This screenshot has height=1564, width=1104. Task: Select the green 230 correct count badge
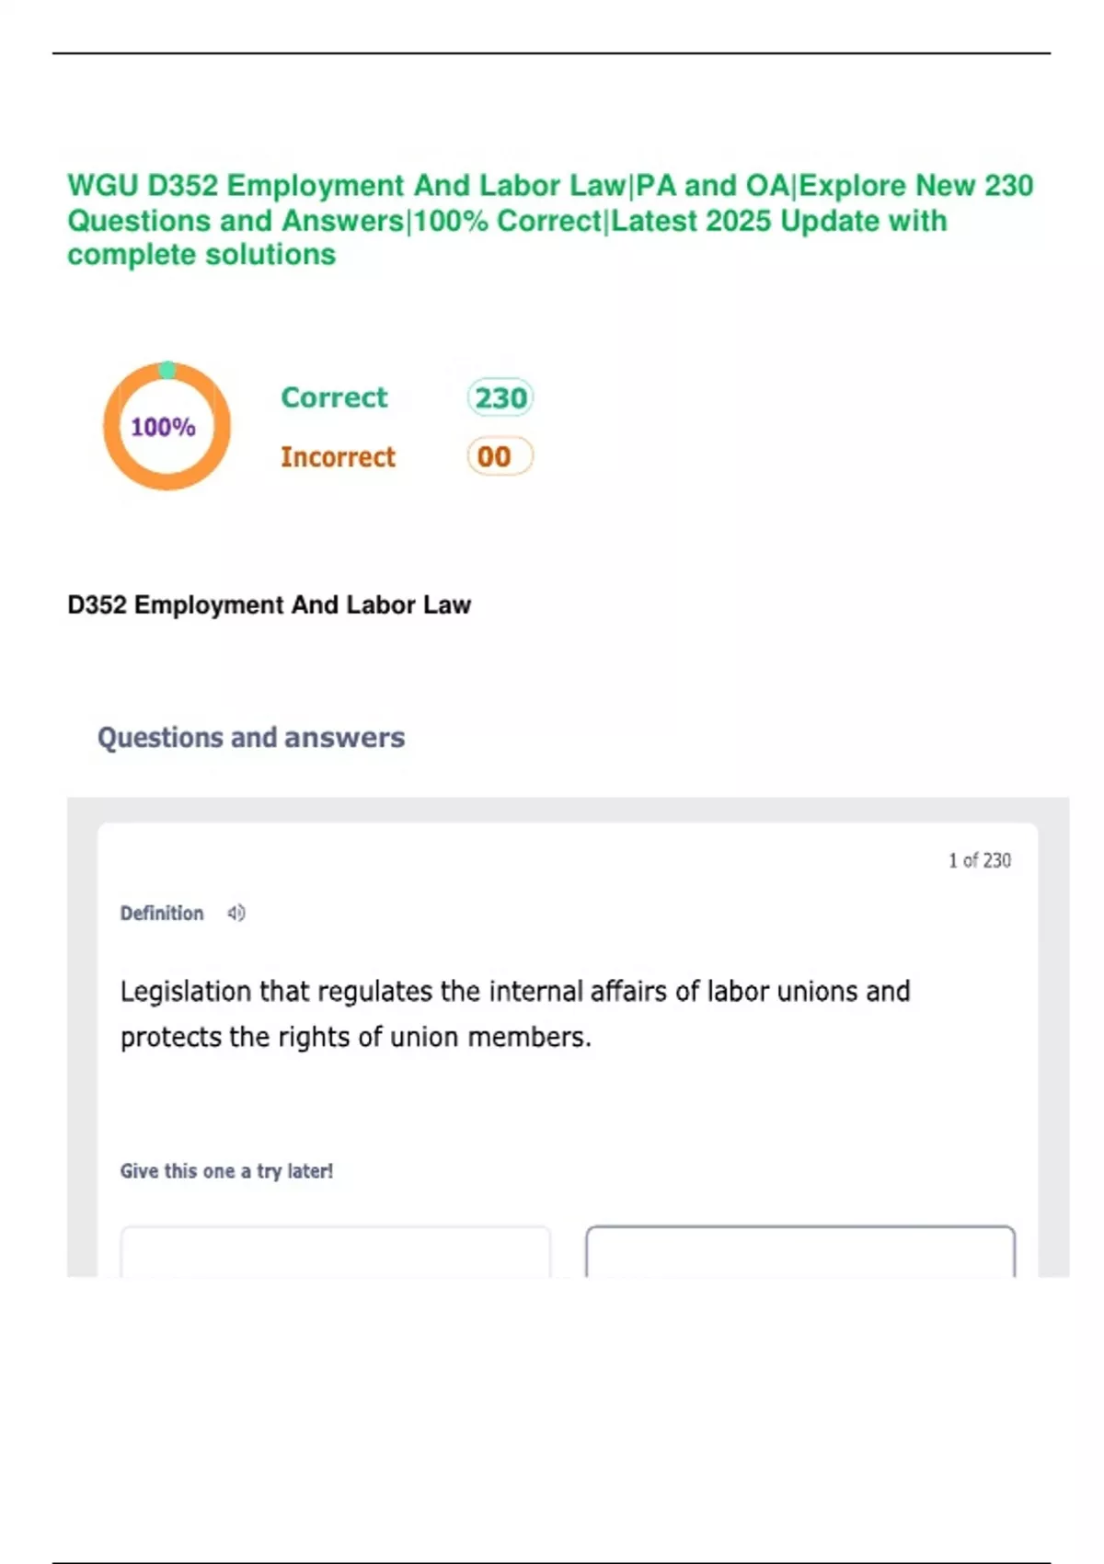(x=500, y=397)
